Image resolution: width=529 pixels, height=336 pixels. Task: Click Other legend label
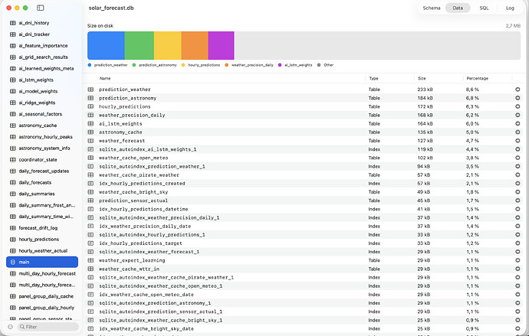tap(328, 65)
